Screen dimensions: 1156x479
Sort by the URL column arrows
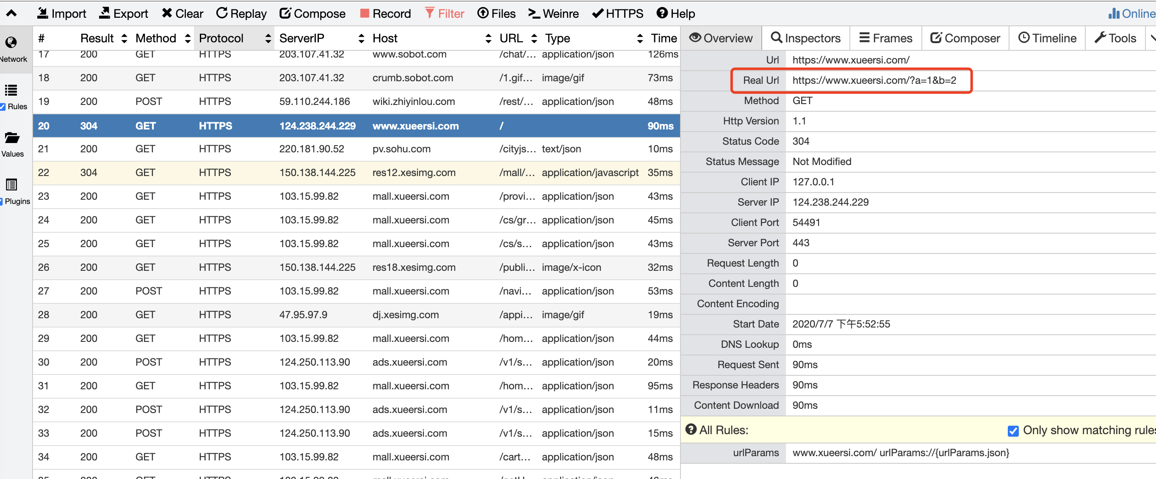click(534, 38)
